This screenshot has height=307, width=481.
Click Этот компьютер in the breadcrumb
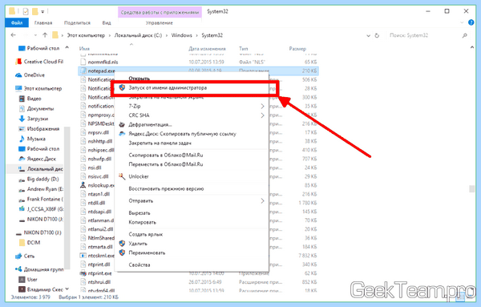[x=86, y=35]
